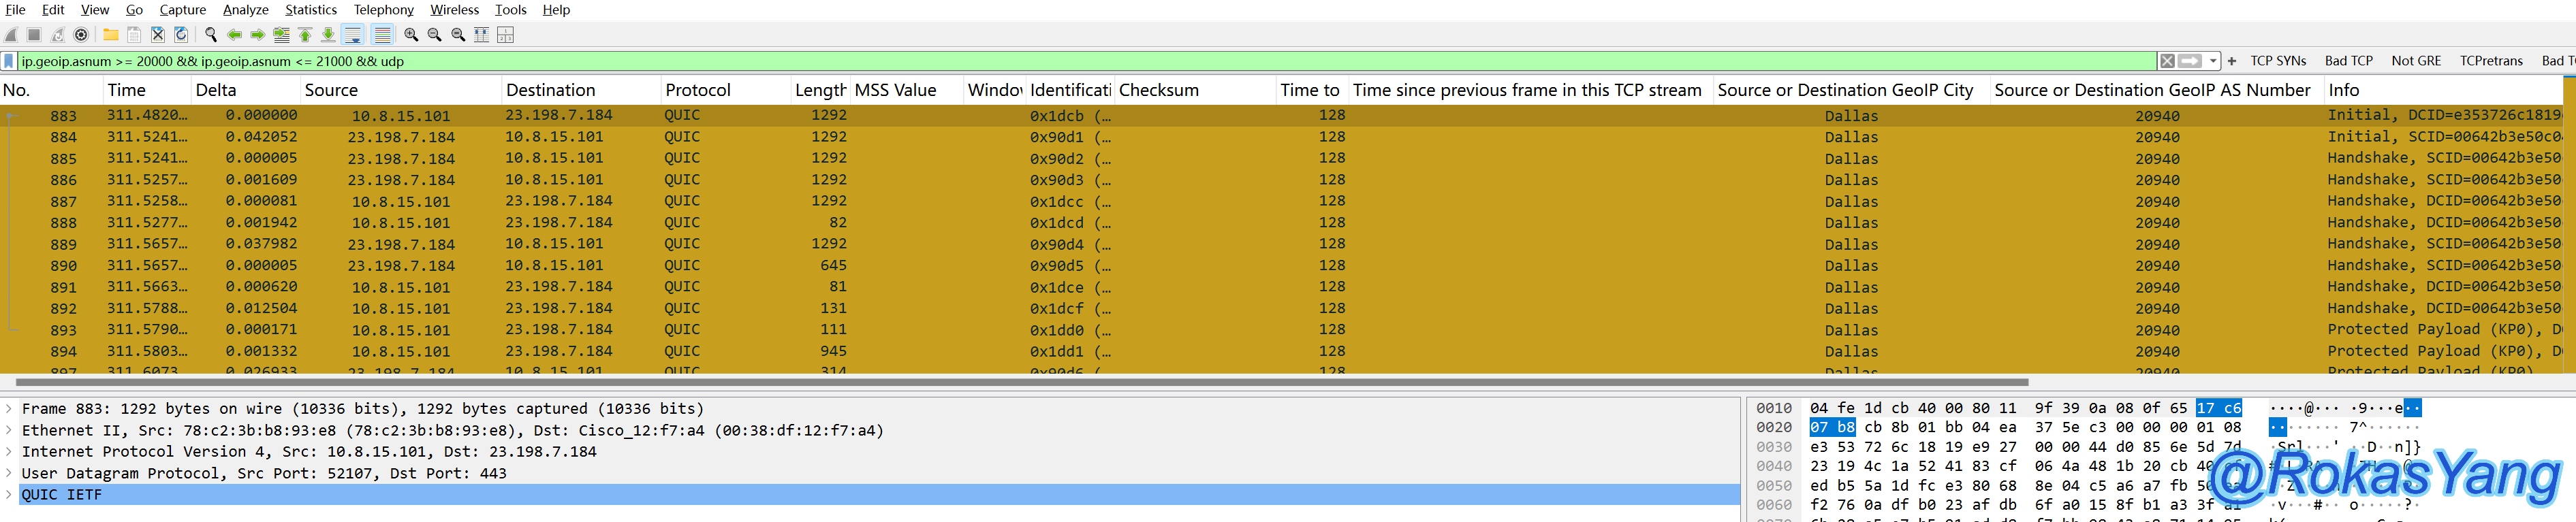The height and width of the screenshot is (522, 2576).
Task: Expand the Frame 883 tree item
Action: point(9,409)
